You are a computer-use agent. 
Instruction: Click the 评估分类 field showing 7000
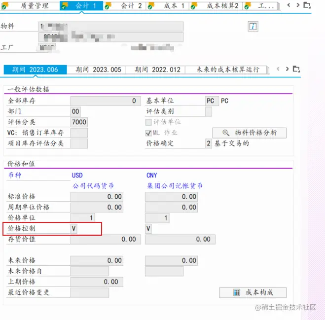[x=79, y=122]
